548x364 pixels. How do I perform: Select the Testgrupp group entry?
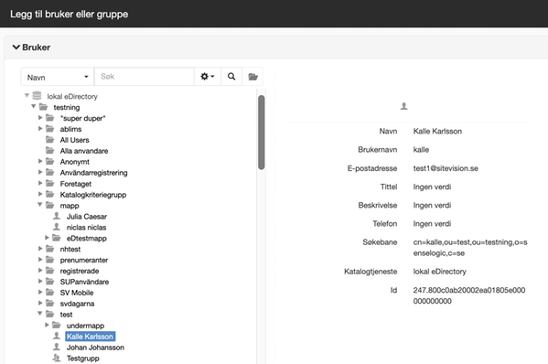83,359
